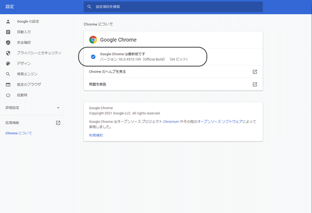Click the Google Chrome card title text

(118, 40)
